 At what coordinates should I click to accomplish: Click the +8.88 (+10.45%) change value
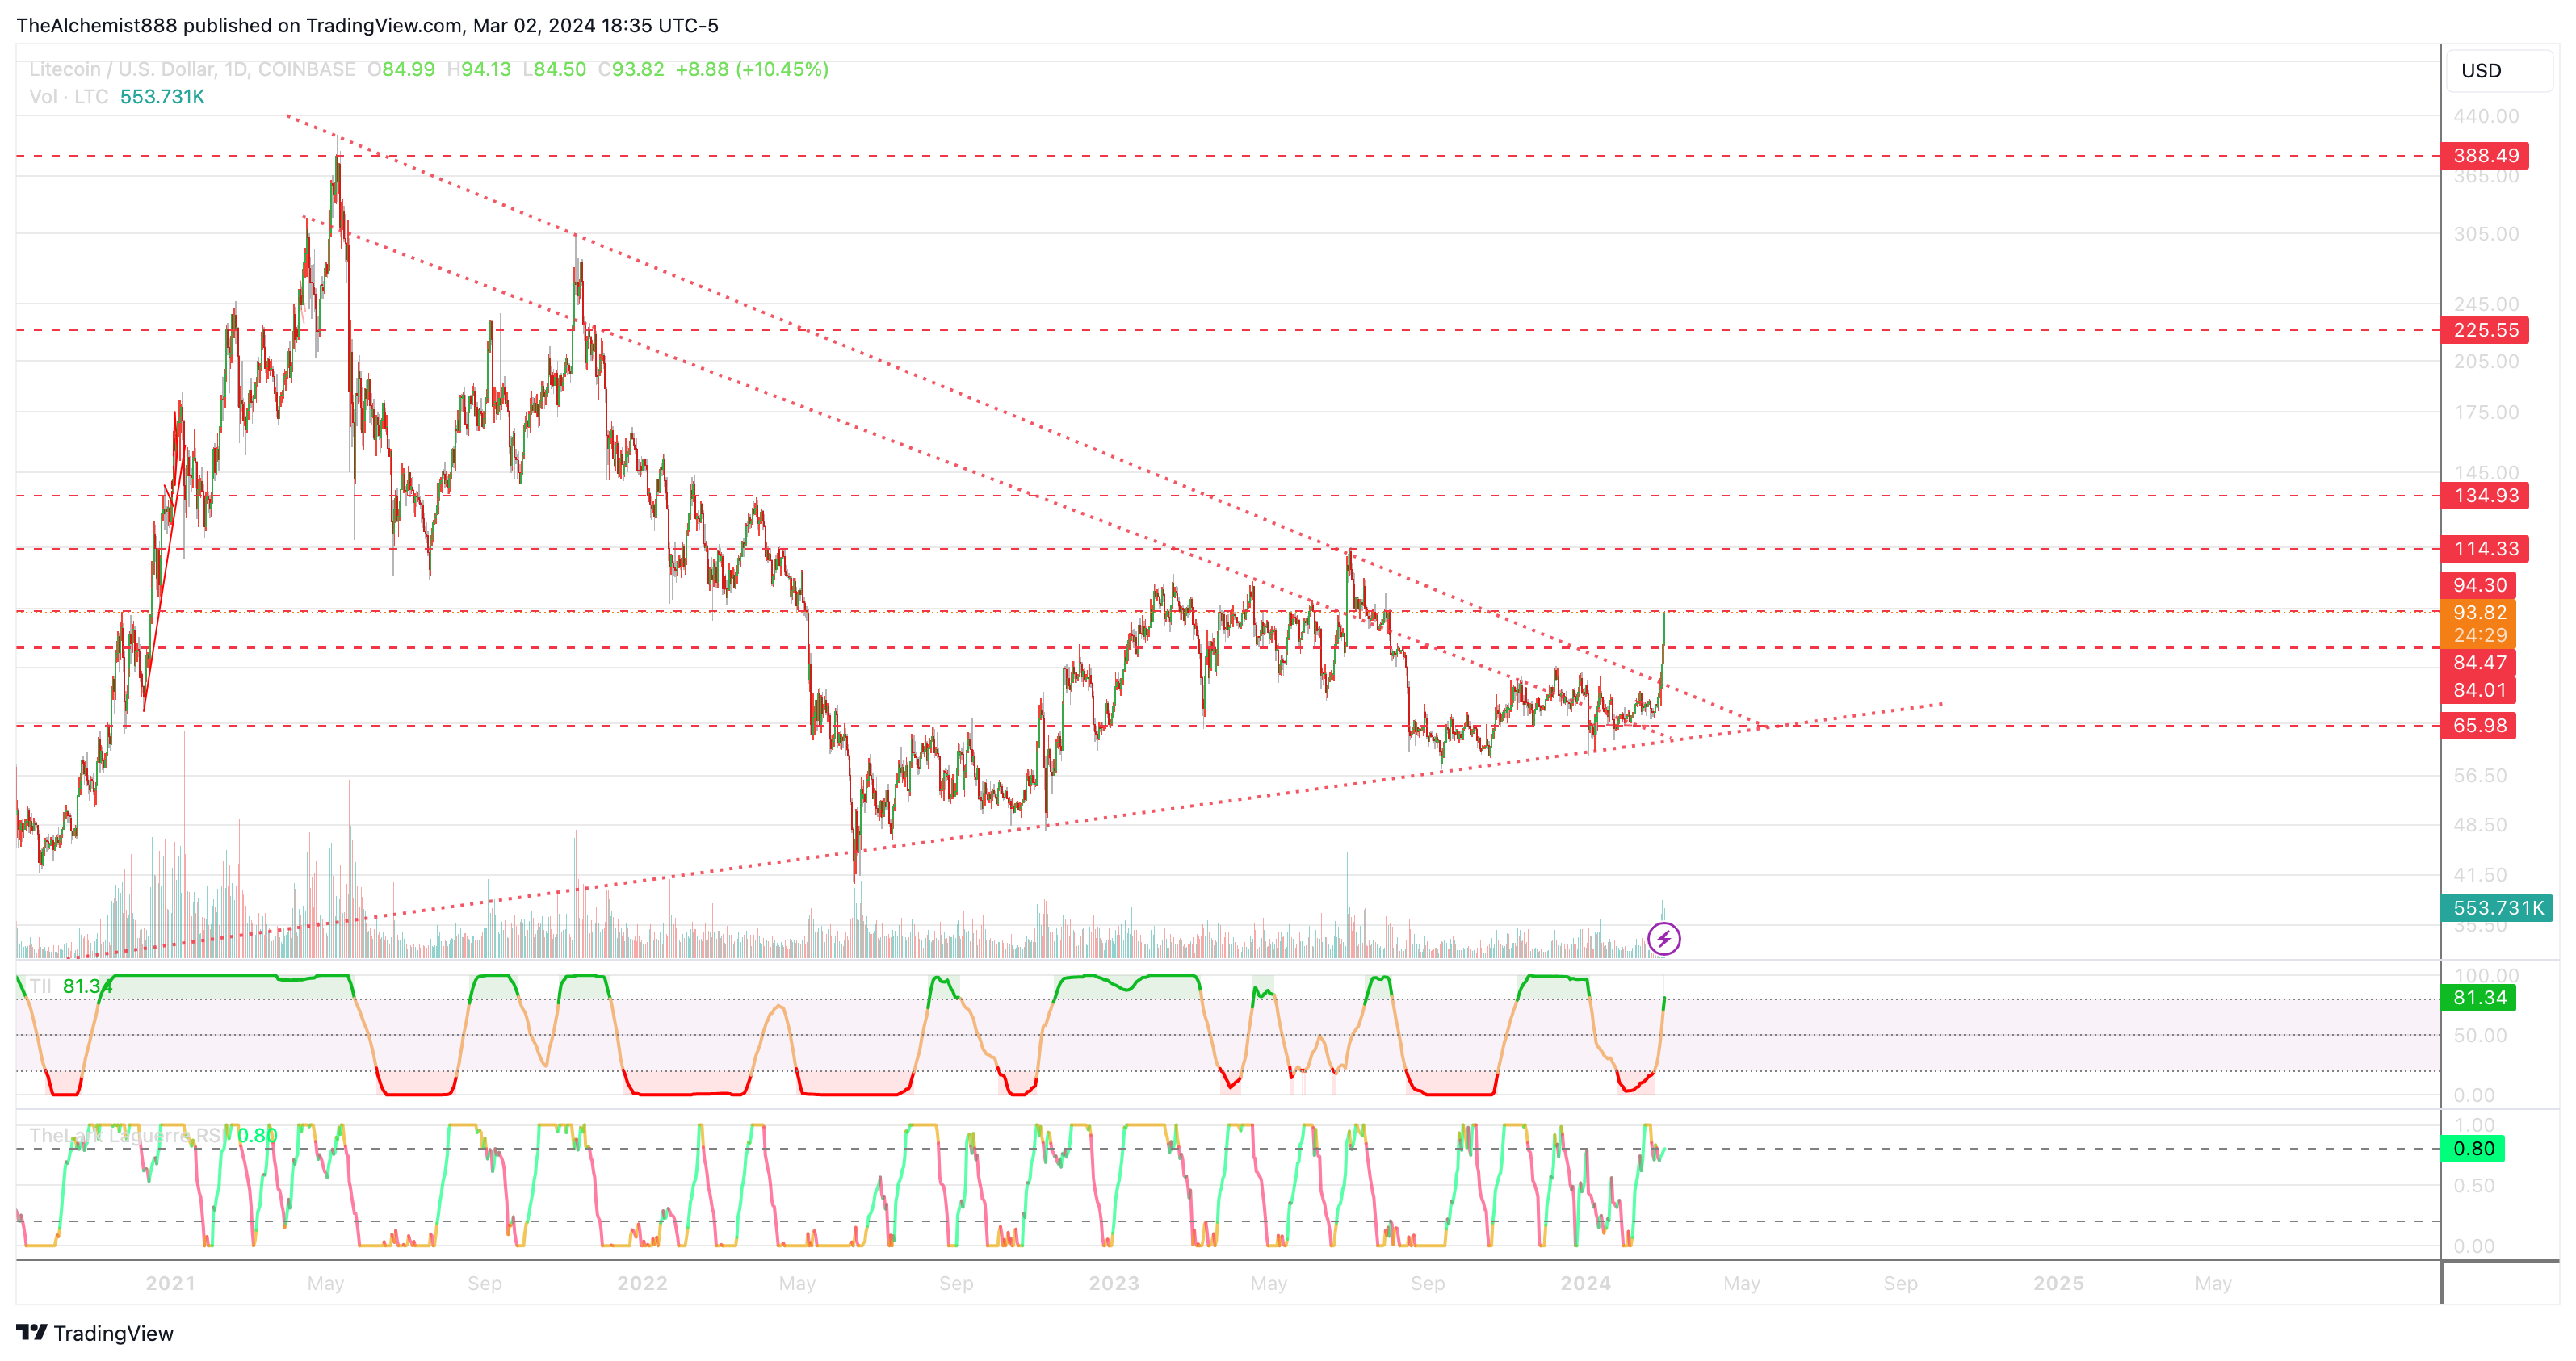[752, 69]
